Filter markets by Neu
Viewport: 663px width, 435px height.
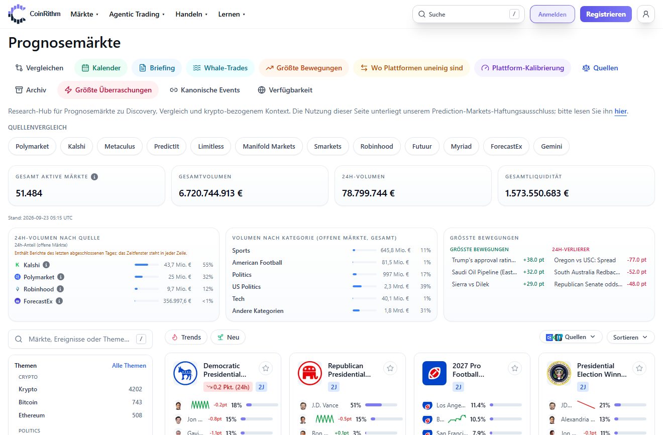tap(228, 337)
